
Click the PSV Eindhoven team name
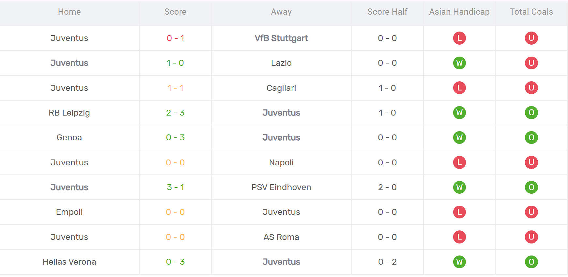pyautogui.click(x=281, y=187)
